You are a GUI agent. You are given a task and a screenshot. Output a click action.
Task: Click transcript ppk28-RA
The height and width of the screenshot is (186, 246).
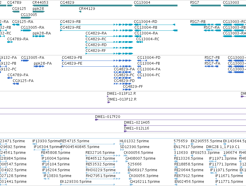(42, 33)
